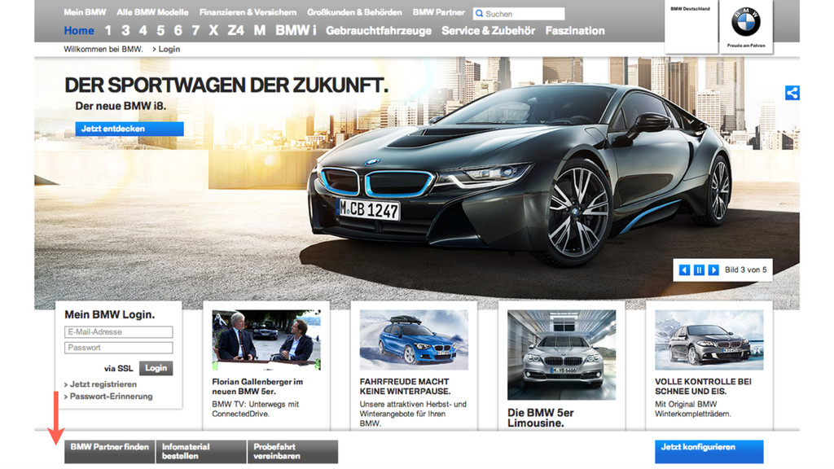The image size is (834, 469).
Task: Click the E-Mail-Adresse field
Action: coord(119,332)
